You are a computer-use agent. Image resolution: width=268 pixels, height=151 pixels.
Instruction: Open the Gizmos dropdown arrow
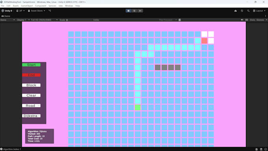coord(266,20)
